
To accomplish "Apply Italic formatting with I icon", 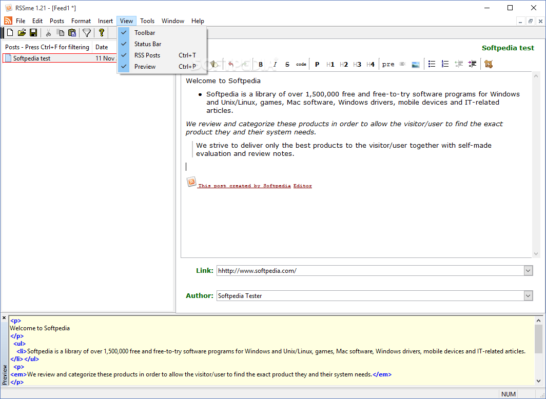I will pyautogui.click(x=275, y=64).
